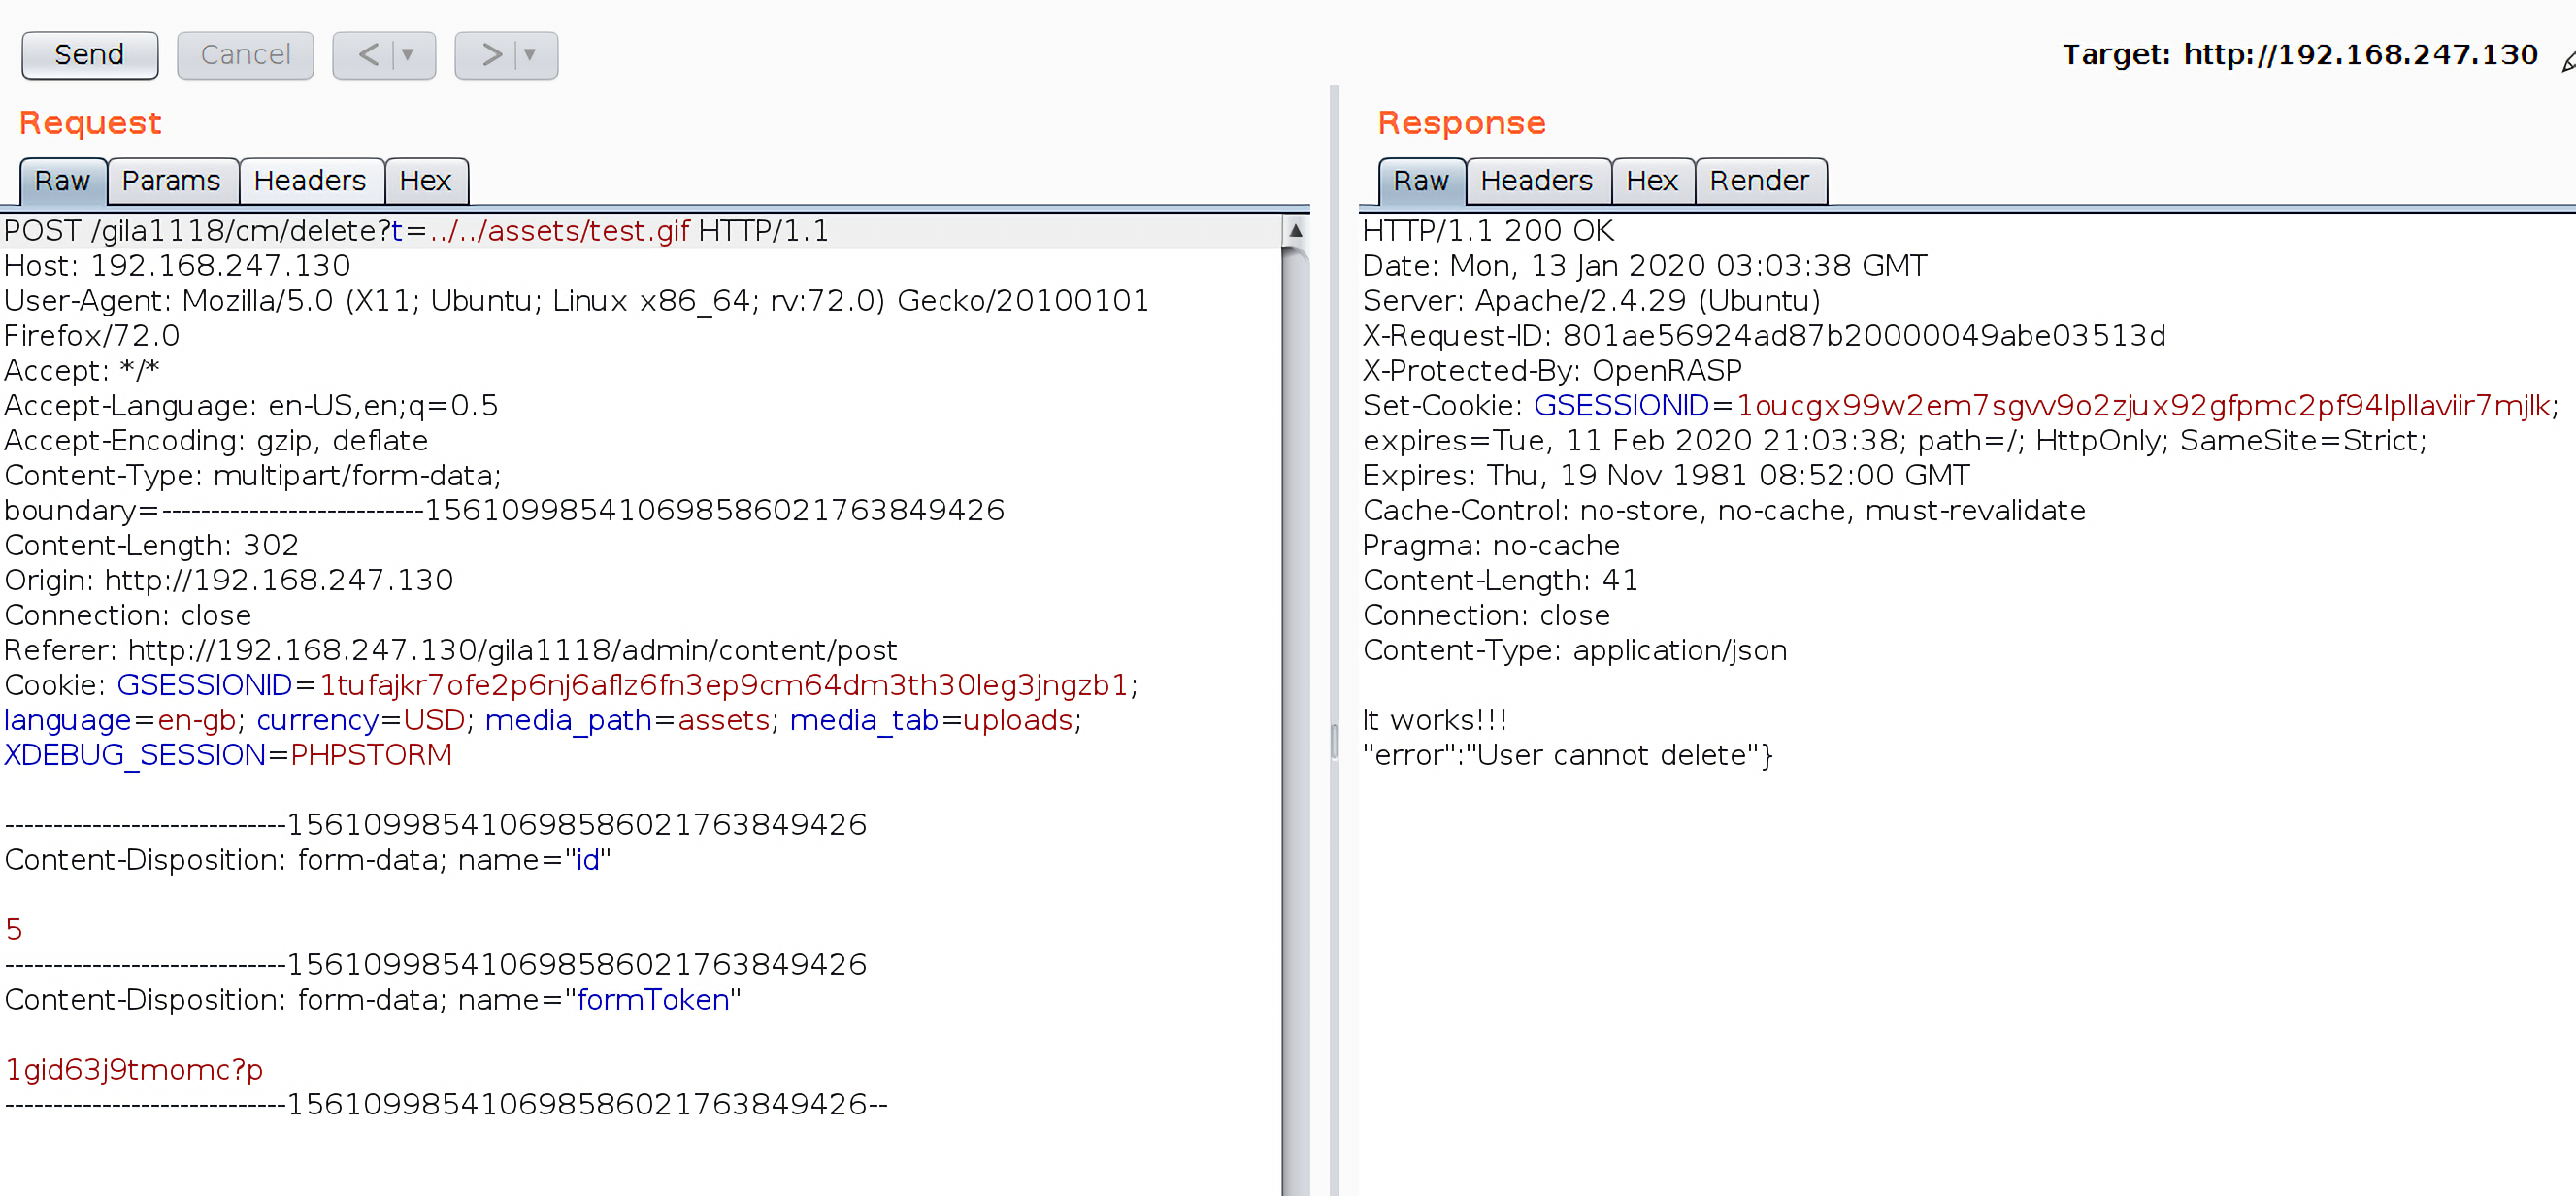Screen dimensions: 2576x1196
Task: Click the request scrollbar up arrow
Action: (1295, 230)
